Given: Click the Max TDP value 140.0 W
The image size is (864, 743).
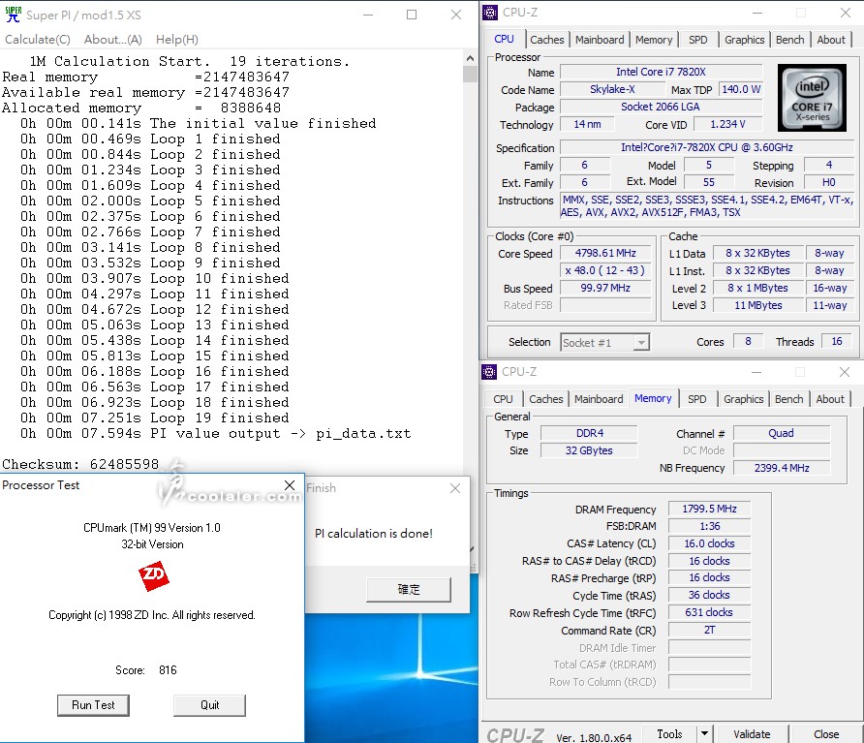Looking at the screenshot, I should click(x=741, y=89).
